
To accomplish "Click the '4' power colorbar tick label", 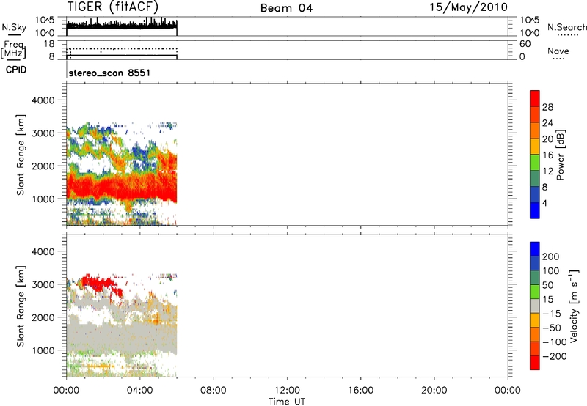I will [x=544, y=203].
